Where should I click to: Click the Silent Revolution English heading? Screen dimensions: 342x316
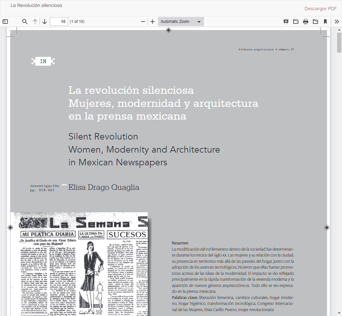pyautogui.click(x=103, y=137)
